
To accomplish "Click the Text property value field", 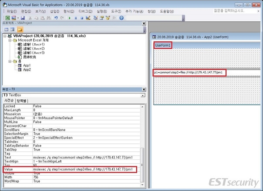I will coord(86,157).
